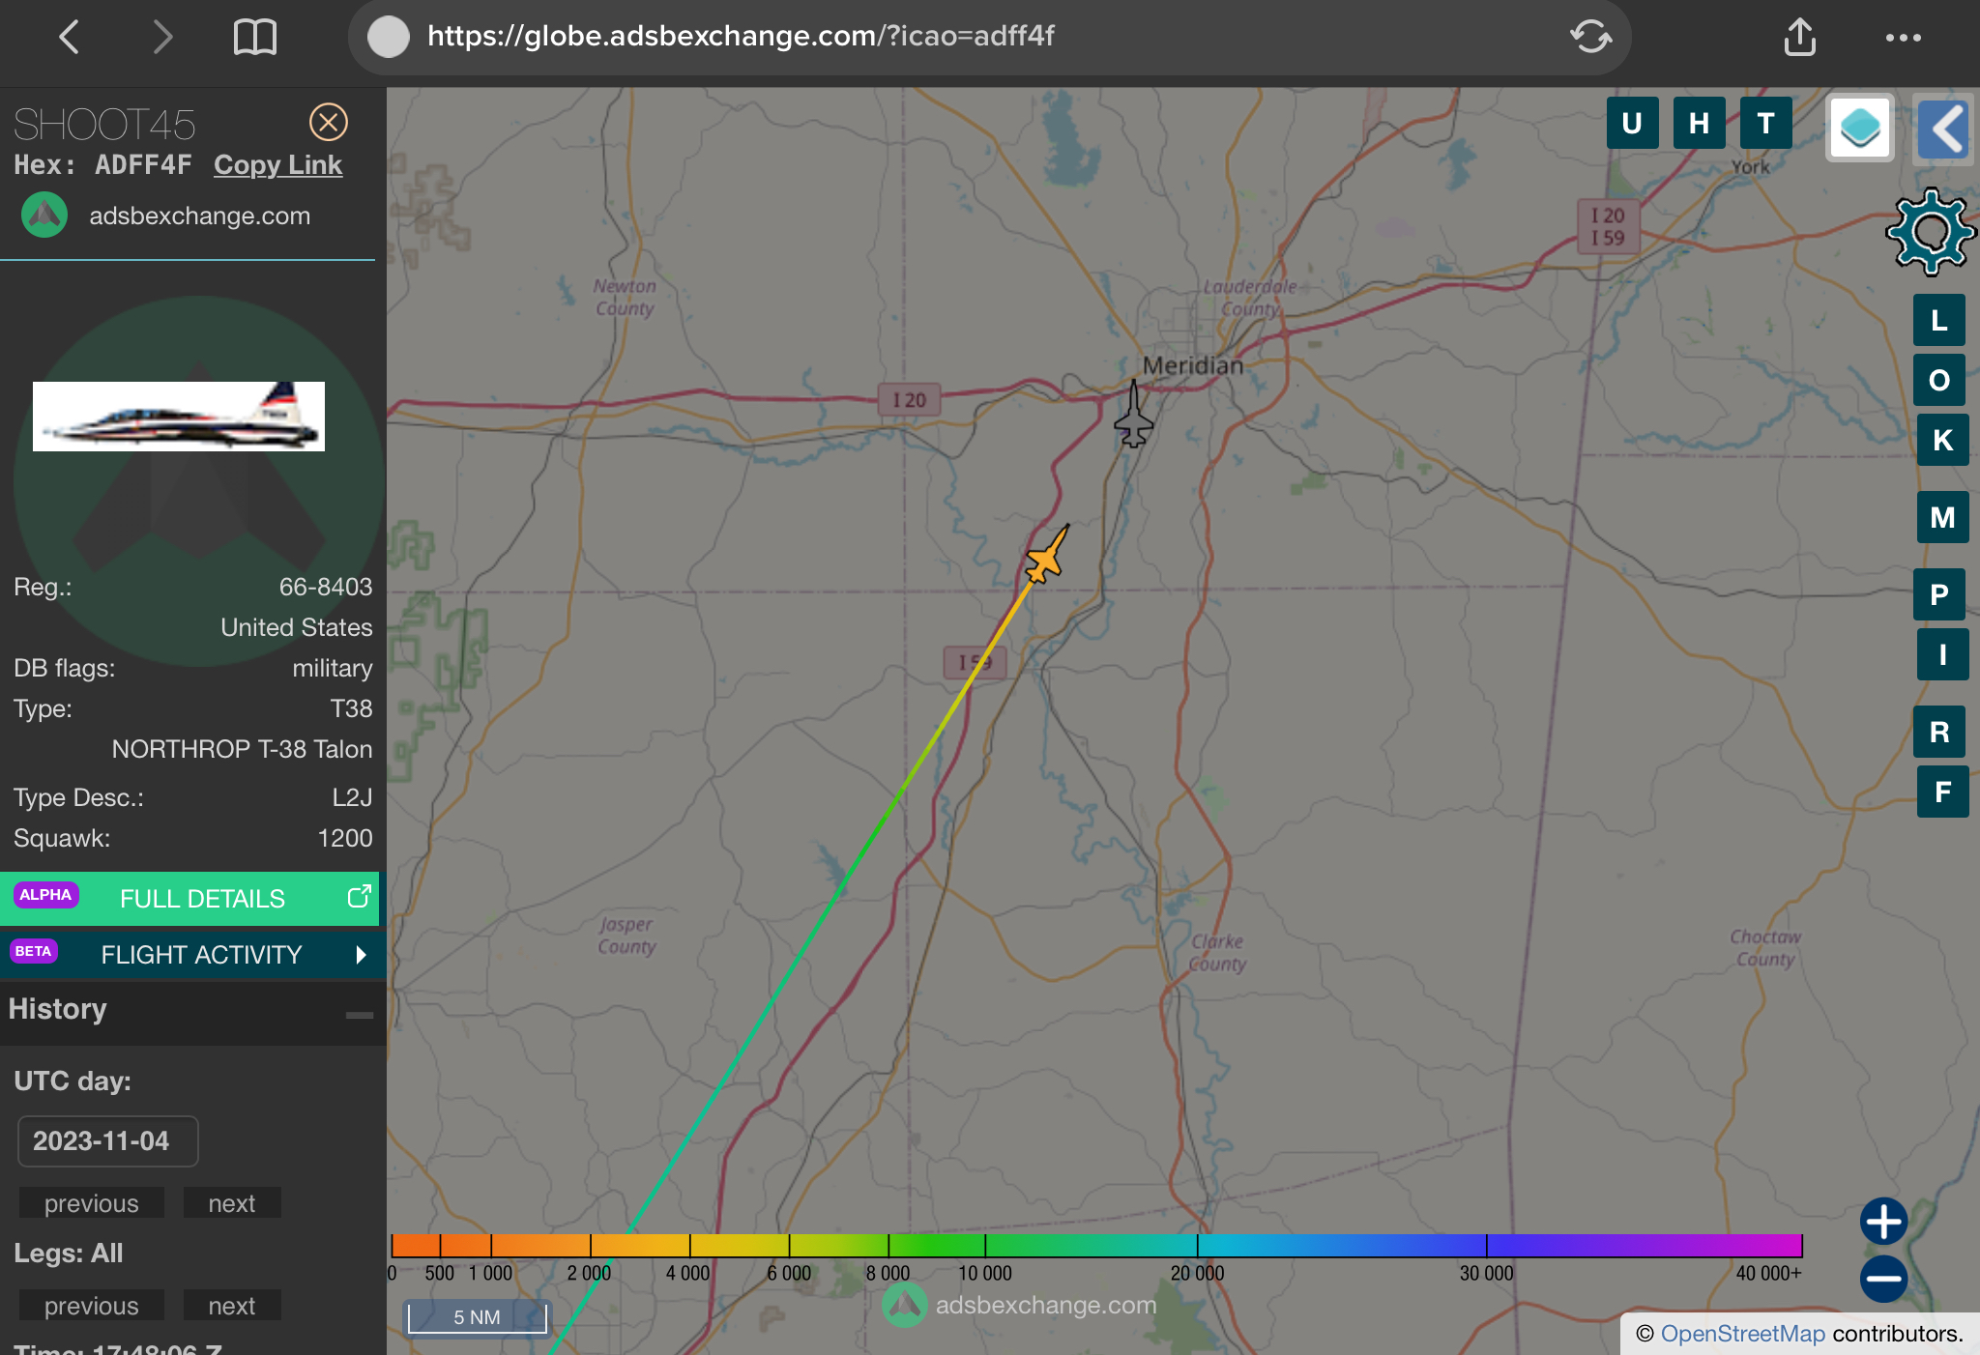Toggle the K map button

click(x=1943, y=441)
